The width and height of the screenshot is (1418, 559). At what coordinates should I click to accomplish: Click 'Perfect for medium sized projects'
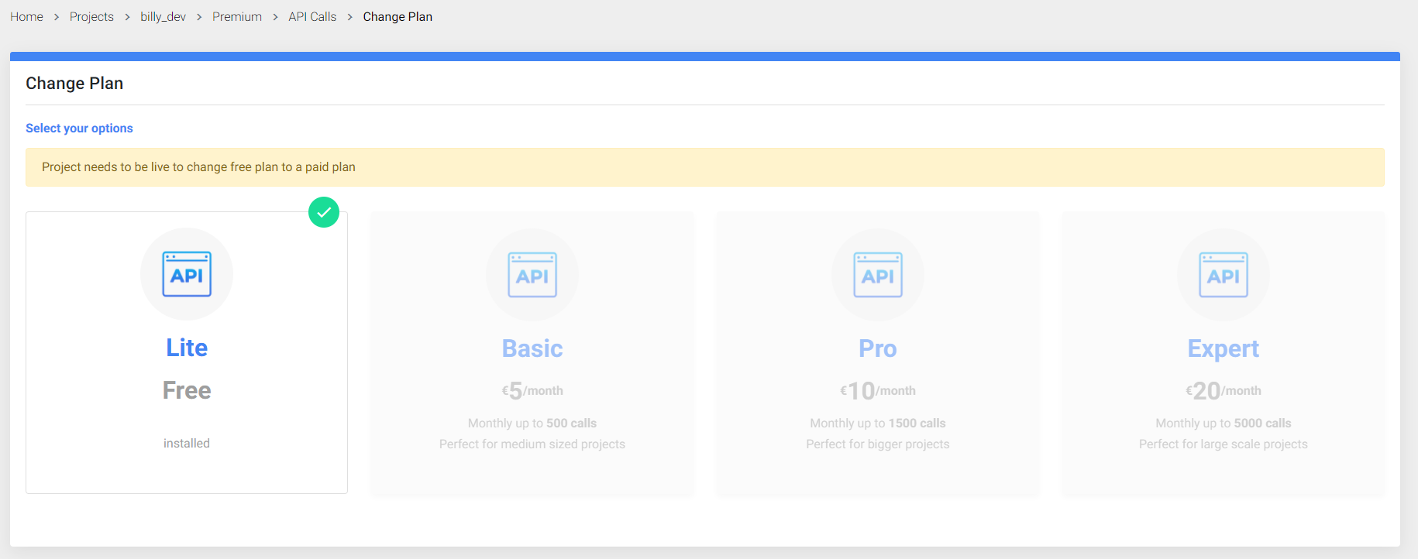point(532,444)
